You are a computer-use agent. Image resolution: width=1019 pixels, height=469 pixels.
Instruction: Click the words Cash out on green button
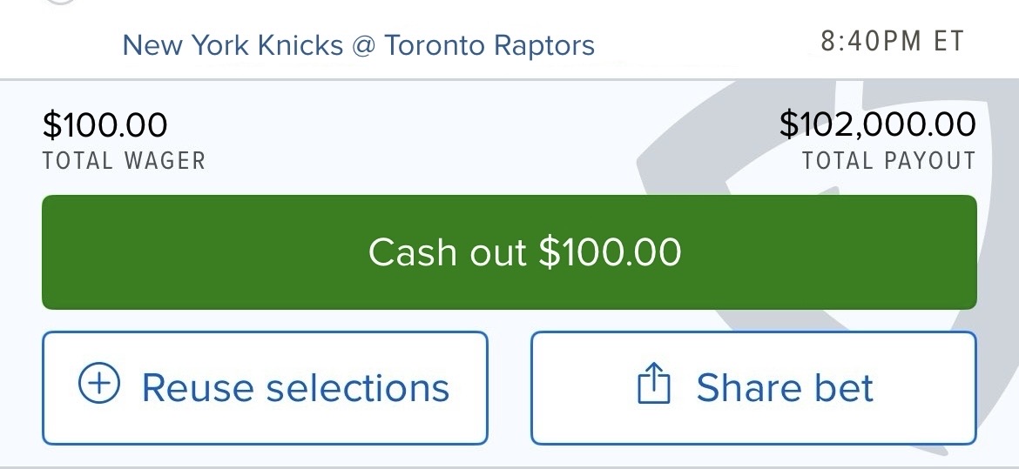pos(447,252)
